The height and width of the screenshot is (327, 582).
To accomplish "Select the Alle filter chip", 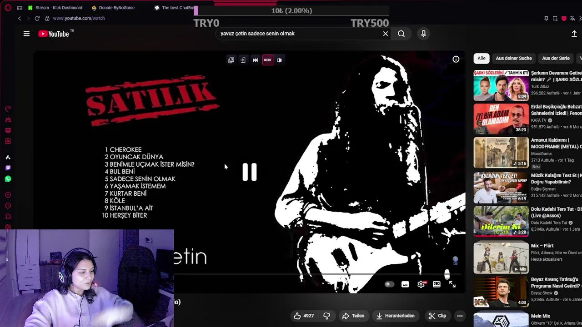I will pyautogui.click(x=482, y=58).
